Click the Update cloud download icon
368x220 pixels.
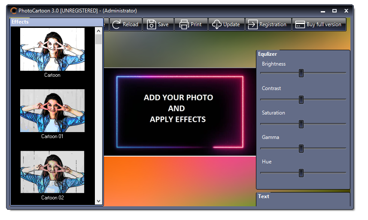click(x=217, y=24)
